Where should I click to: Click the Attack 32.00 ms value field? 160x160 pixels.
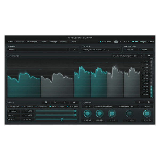pyautogui.click(x=27, y=119)
